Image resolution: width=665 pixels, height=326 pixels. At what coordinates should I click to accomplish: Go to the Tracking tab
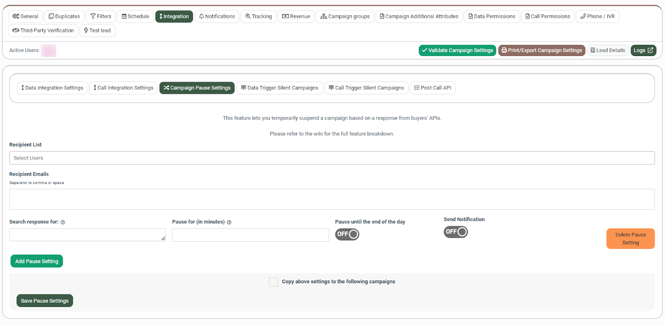[259, 17]
